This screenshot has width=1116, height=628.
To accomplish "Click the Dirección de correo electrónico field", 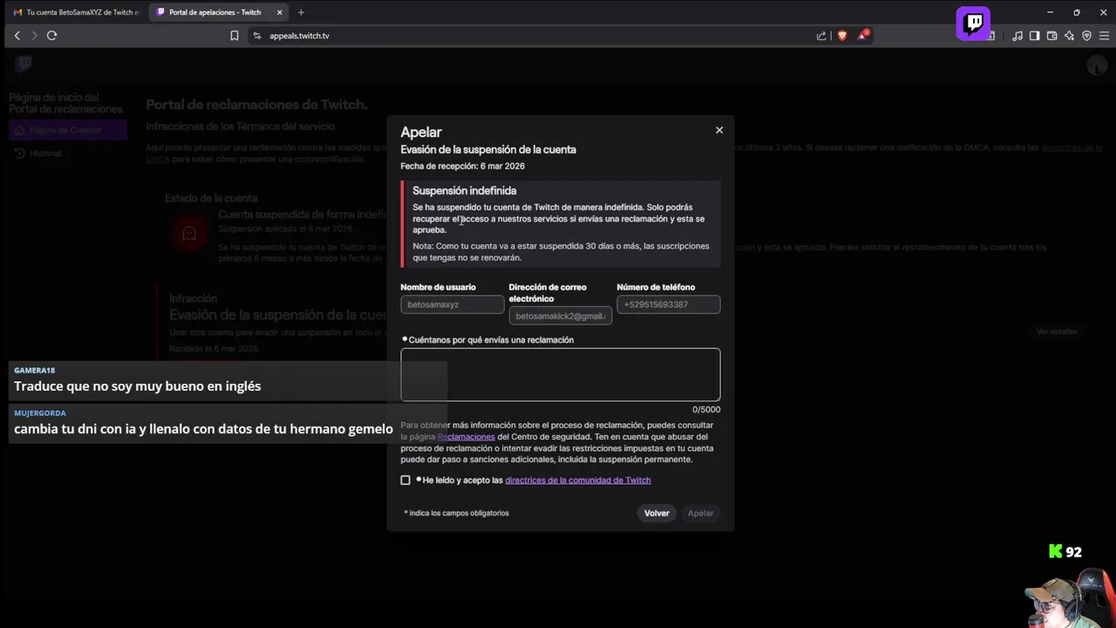I will pos(561,316).
